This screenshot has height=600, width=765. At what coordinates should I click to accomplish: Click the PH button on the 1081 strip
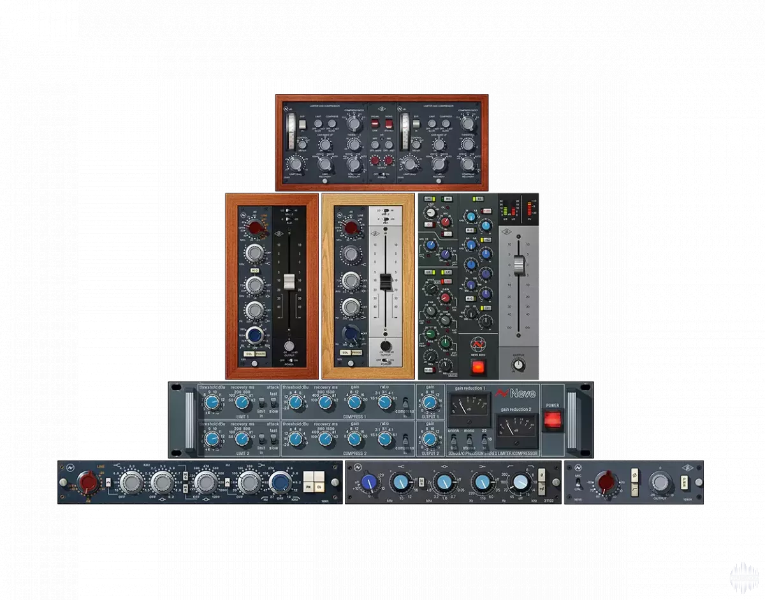(308, 487)
